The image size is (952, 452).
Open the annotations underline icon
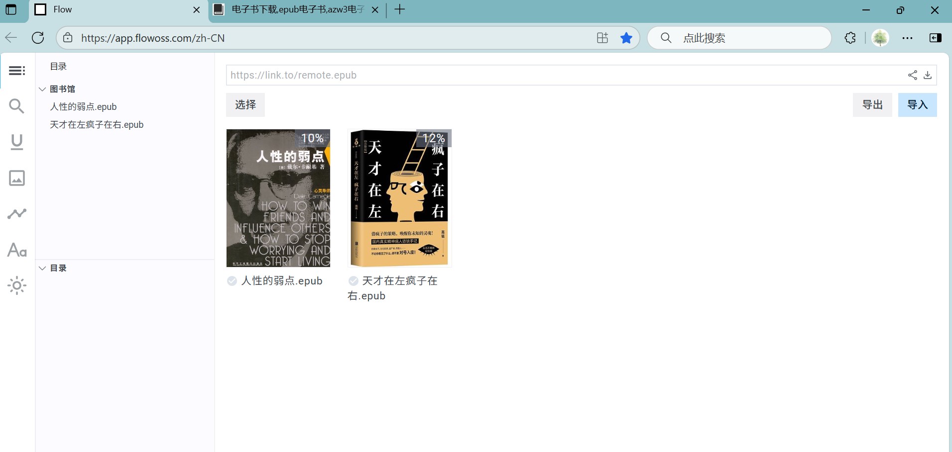coord(17,142)
